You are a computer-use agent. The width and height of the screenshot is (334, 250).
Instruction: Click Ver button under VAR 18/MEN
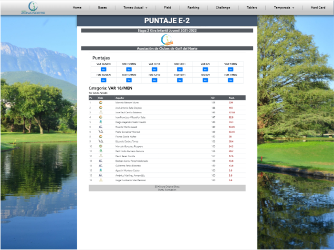tap(104, 70)
